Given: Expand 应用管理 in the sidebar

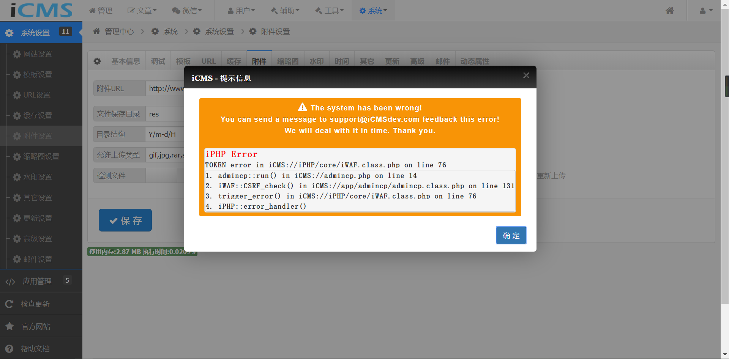Looking at the screenshot, I should (x=41, y=281).
